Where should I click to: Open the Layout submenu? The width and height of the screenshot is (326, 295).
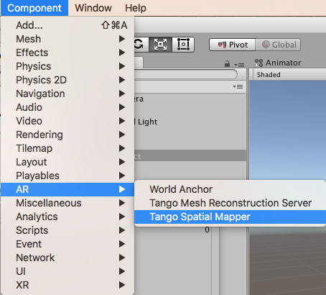tap(67, 162)
